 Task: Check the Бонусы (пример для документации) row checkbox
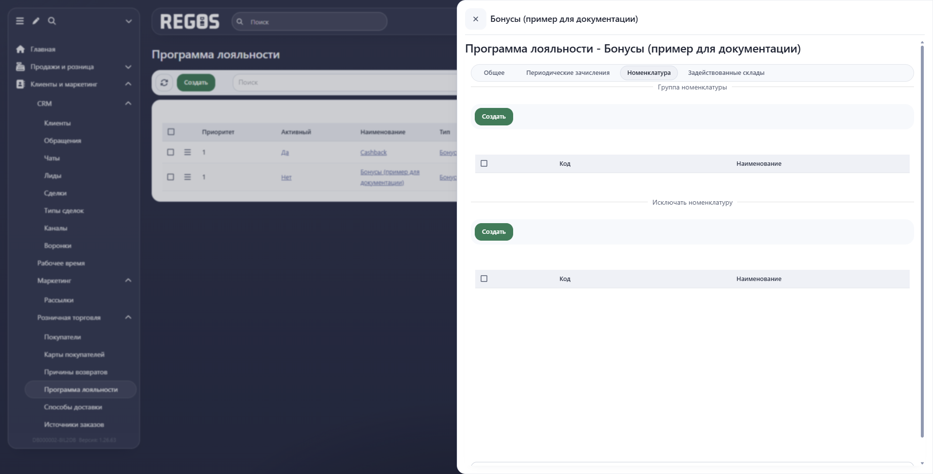pyautogui.click(x=171, y=177)
